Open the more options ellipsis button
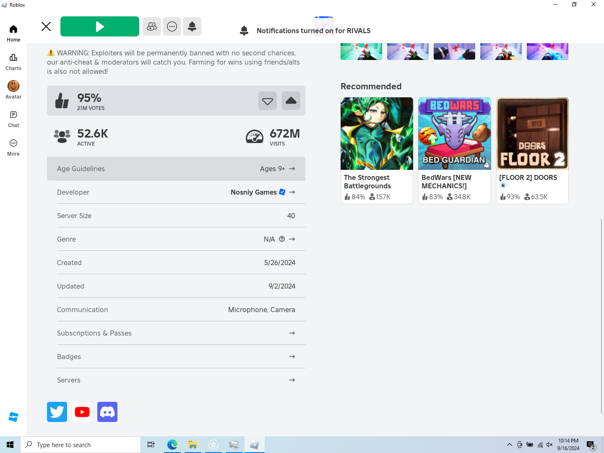604x453 pixels. 172,26
